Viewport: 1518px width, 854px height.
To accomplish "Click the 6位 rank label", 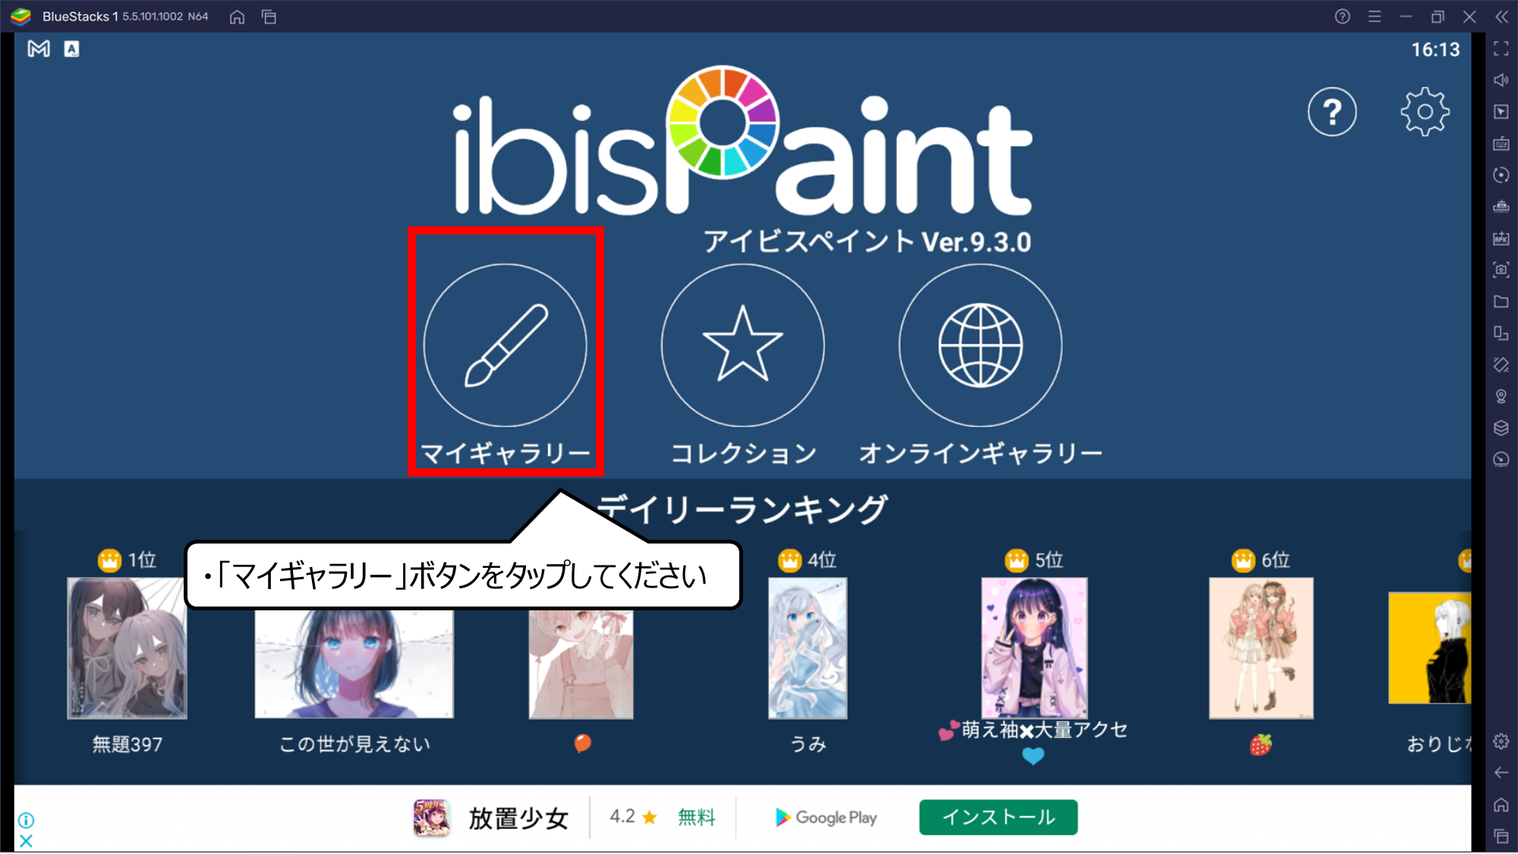I will [1275, 560].
